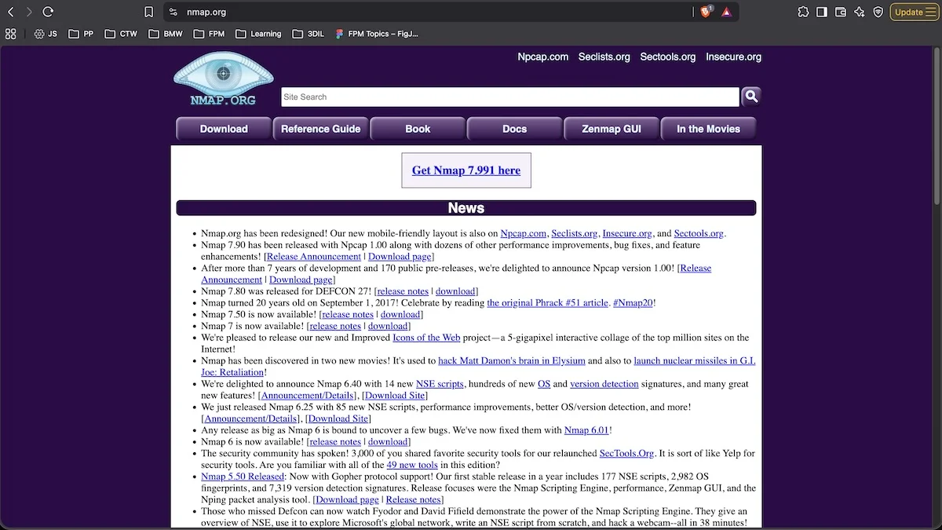Viewport: 942px width, 530px height.
Task: Open the download link for Nmap 7.50
Action: point(401,314)
